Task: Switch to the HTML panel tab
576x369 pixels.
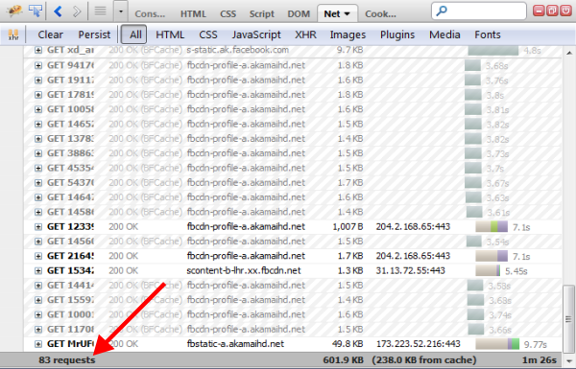Action: pos(193,14)
